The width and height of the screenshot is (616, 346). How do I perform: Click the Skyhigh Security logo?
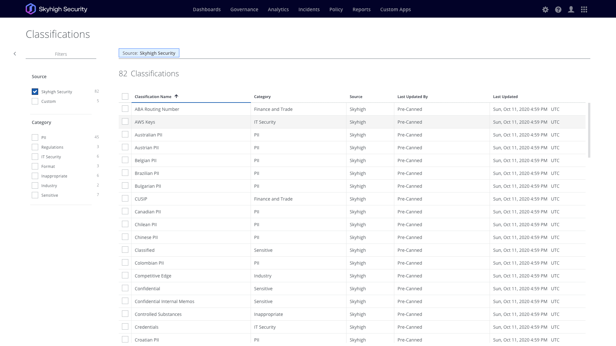56,9
